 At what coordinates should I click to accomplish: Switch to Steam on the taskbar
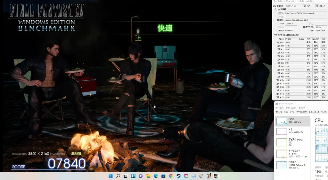(x=178, y=176)
